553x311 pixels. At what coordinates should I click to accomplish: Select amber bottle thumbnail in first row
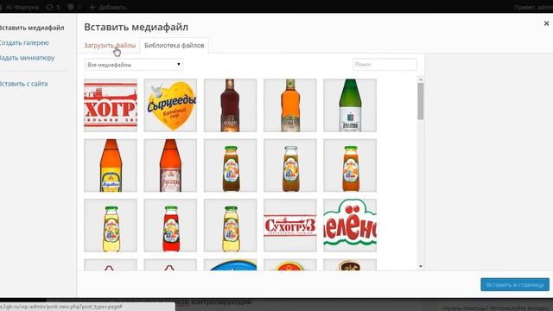click(x=290, y=105)
